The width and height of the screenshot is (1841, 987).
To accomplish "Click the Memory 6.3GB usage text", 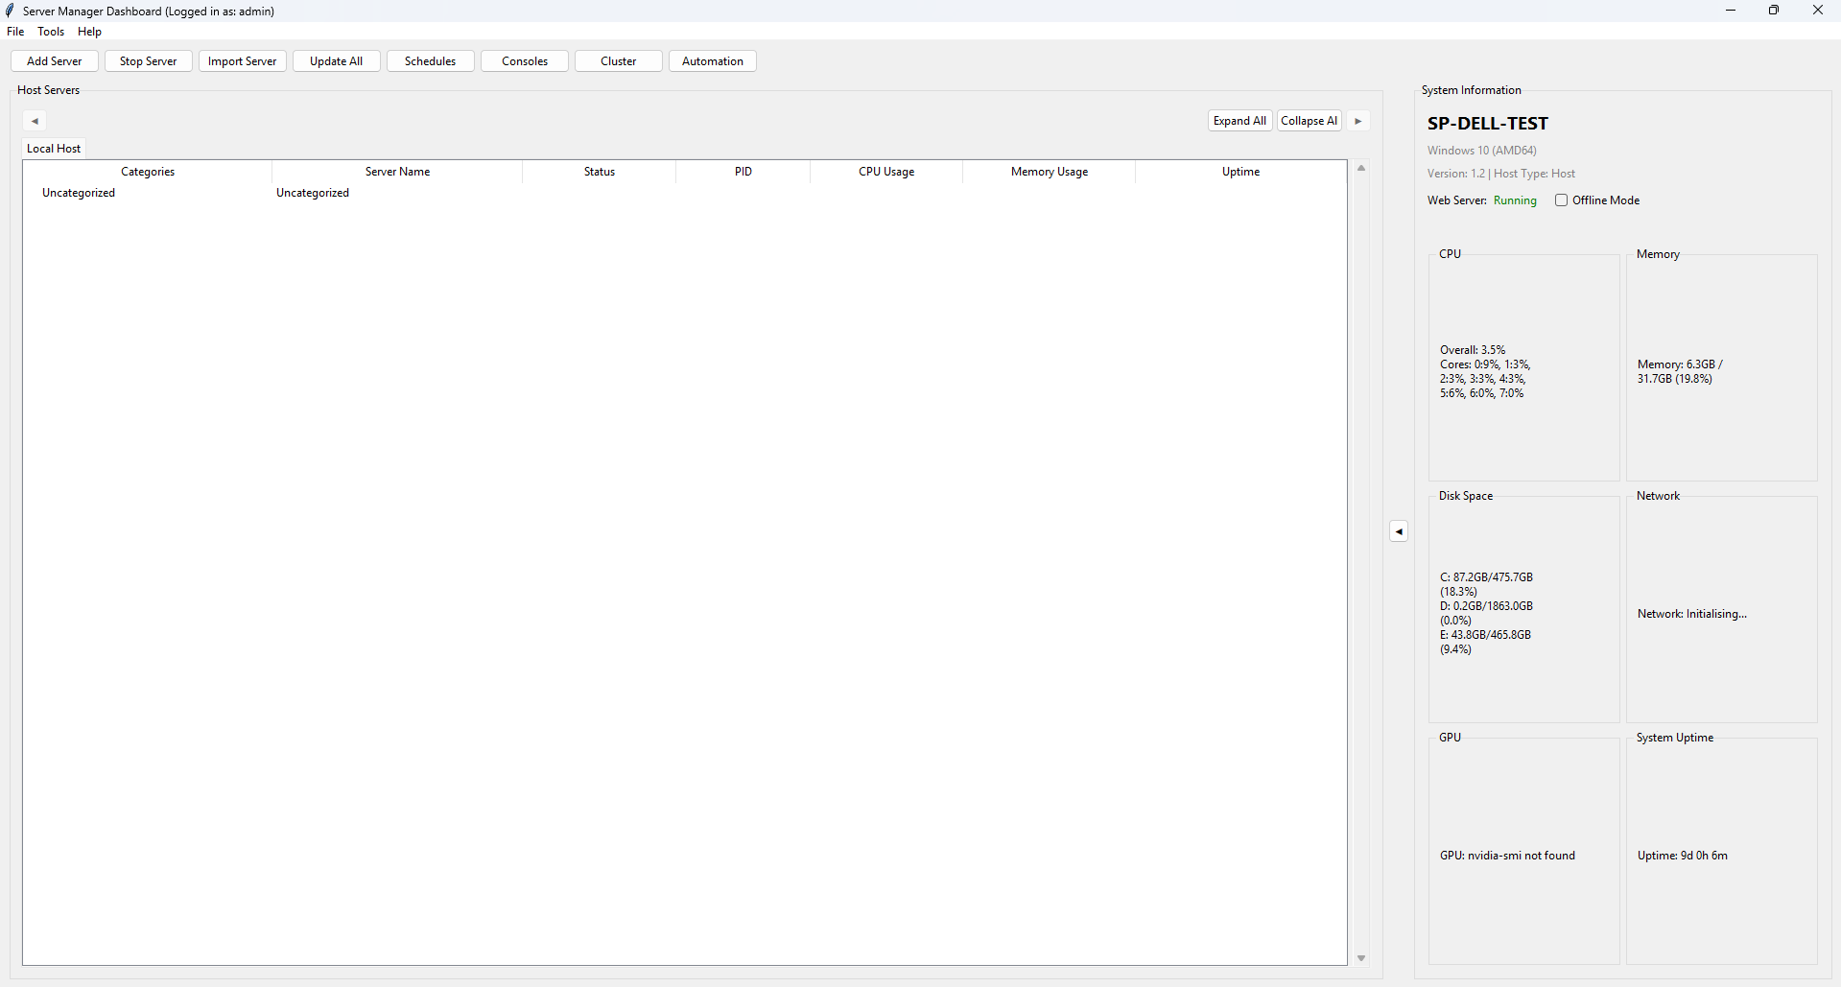I will 1680,371.
